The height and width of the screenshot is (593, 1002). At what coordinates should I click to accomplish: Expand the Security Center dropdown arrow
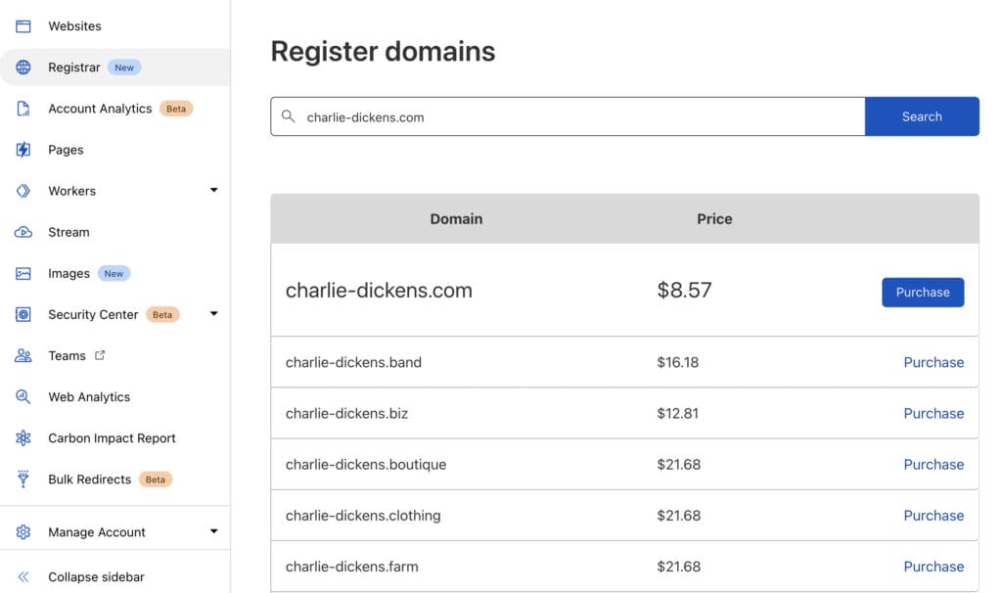click(x=213, y=313)
